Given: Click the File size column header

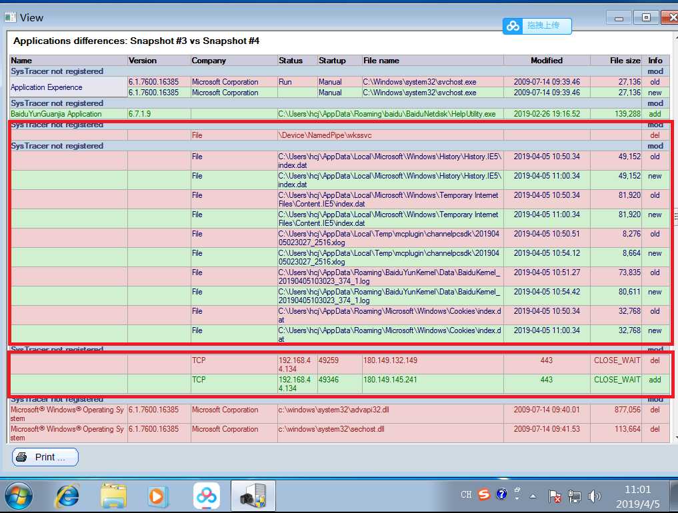Looking at the screenshot, I should (x=616, y=61).
